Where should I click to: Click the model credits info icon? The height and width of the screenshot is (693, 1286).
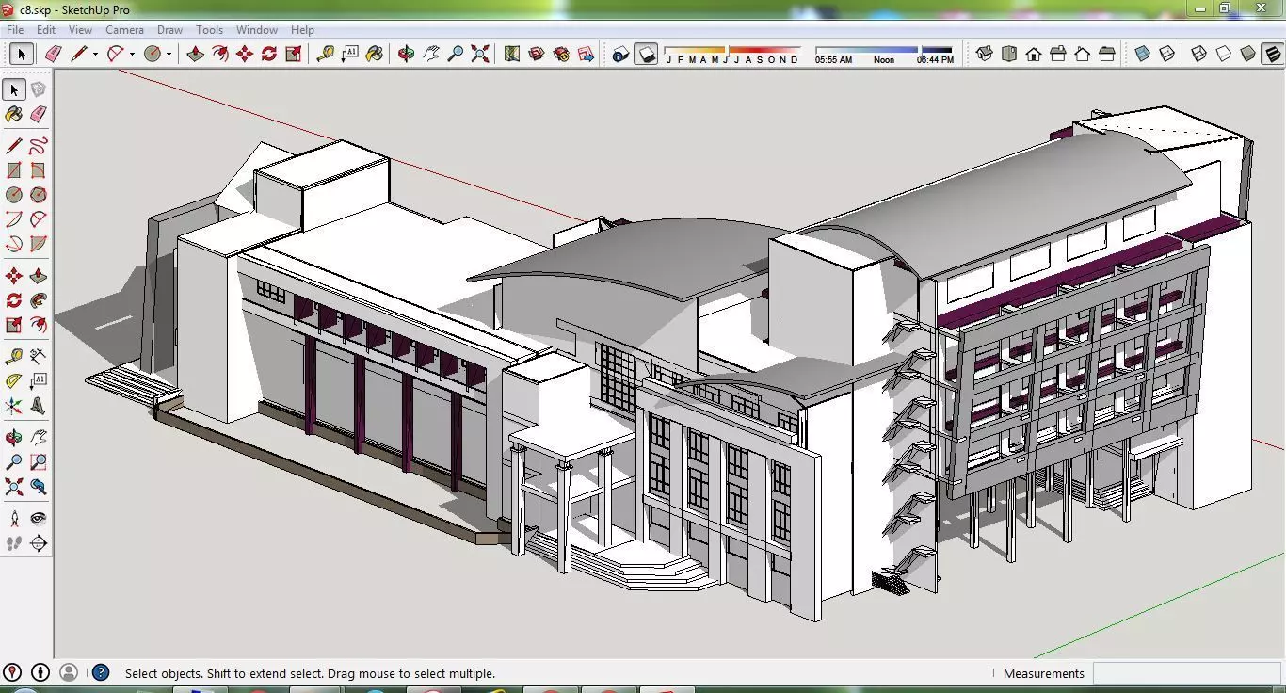(40, 672)
